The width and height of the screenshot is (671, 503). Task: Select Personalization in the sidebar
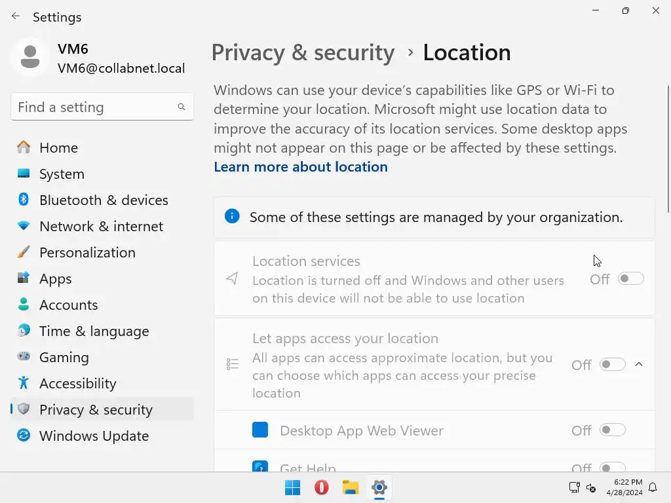click(87, 252)
